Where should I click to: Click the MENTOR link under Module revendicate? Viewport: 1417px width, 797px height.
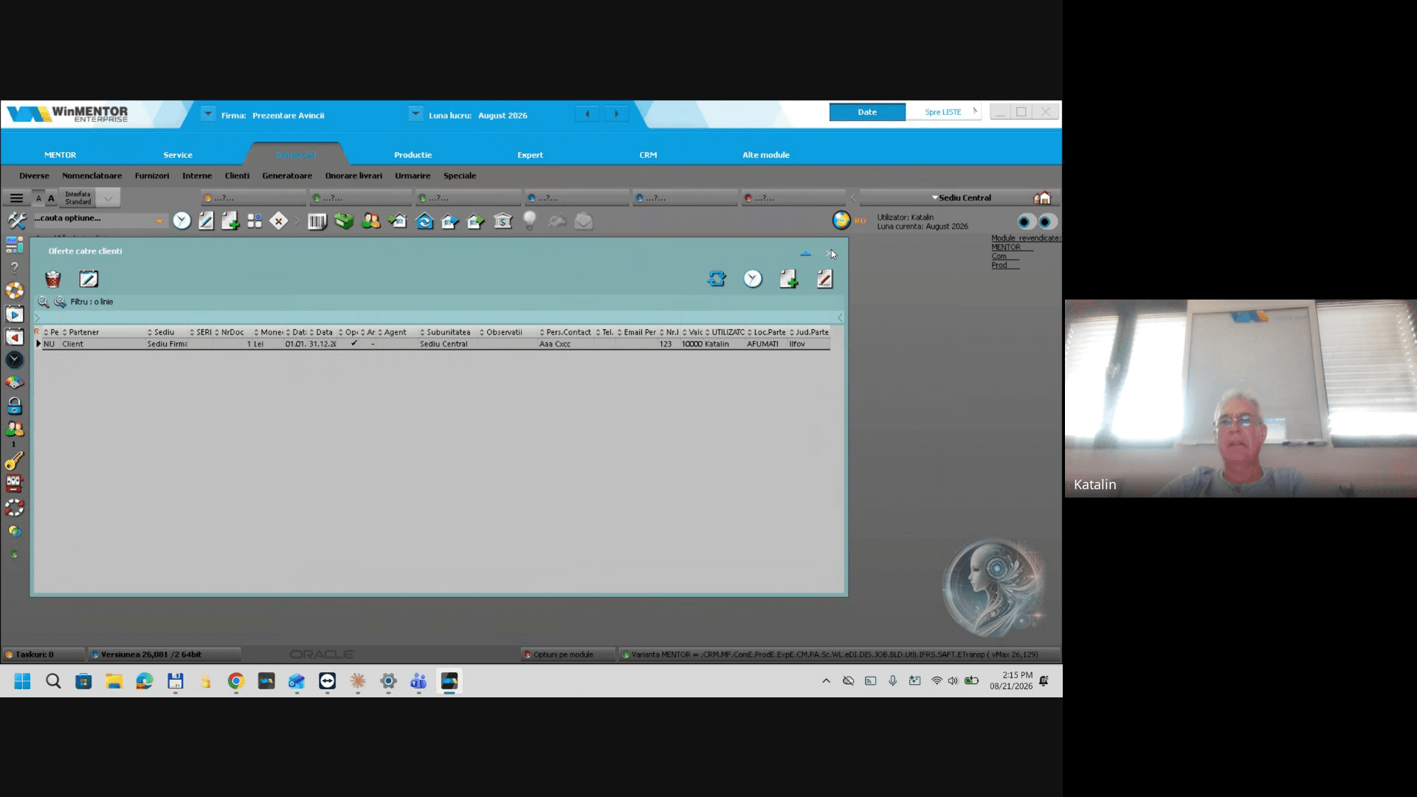1006,247
